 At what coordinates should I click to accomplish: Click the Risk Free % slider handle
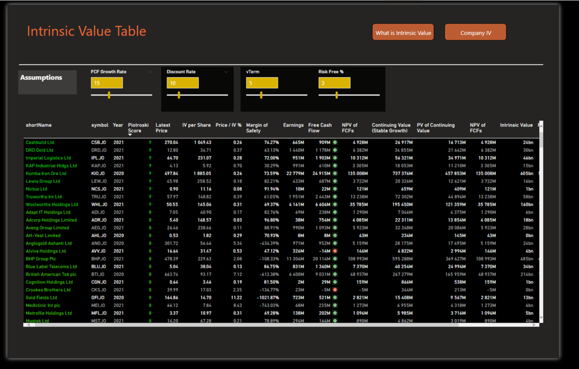point(336,95)
